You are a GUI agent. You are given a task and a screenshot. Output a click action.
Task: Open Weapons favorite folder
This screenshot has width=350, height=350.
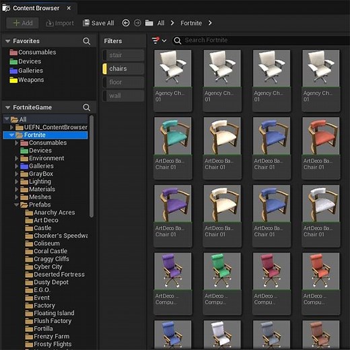[x=27, y=79]
